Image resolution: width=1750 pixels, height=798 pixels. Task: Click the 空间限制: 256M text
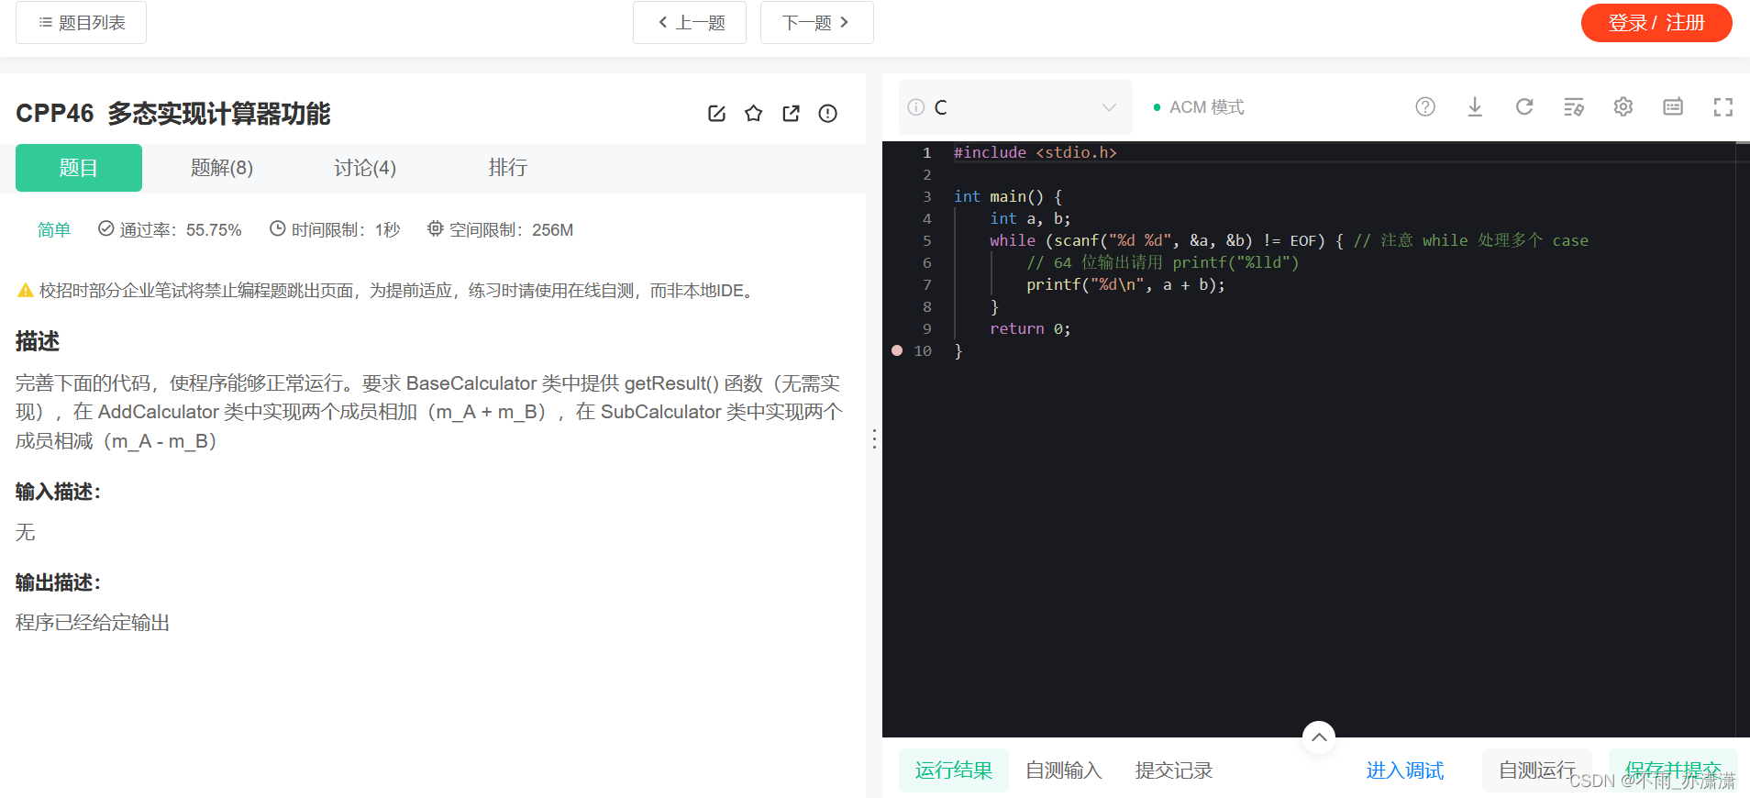coord(501,230)
